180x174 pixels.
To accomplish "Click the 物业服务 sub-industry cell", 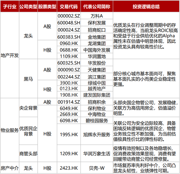I will click(x=10, y=130).
